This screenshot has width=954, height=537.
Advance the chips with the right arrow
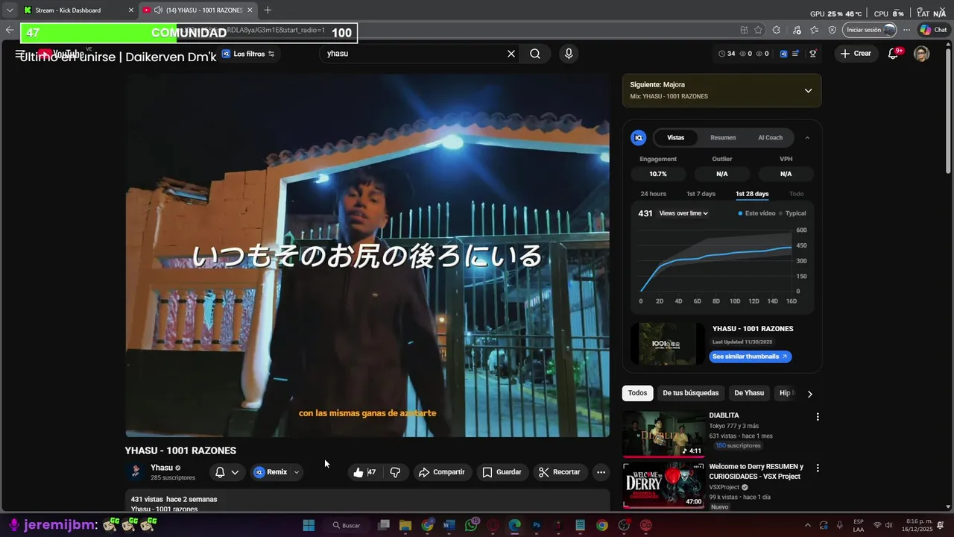click(810, 394)
